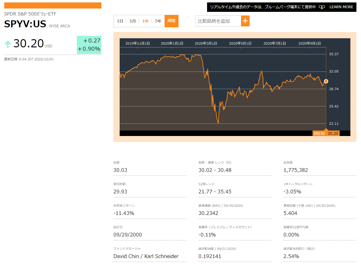Click the previous close 29.93
Viewport: 361px width, 265px height.
[120, 192]
